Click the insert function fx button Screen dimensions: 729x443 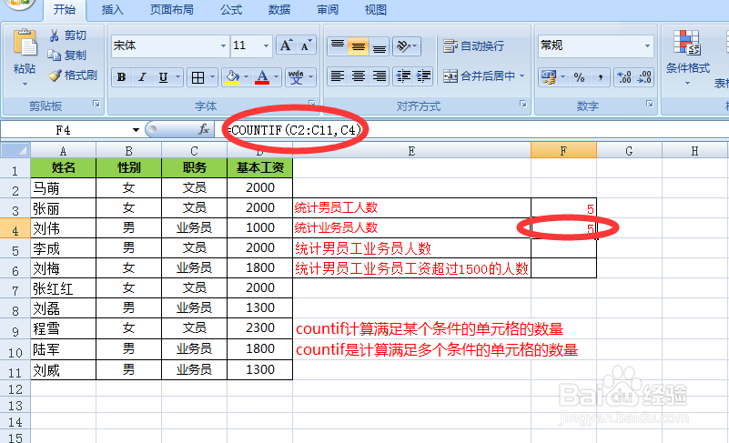[204, 129]
